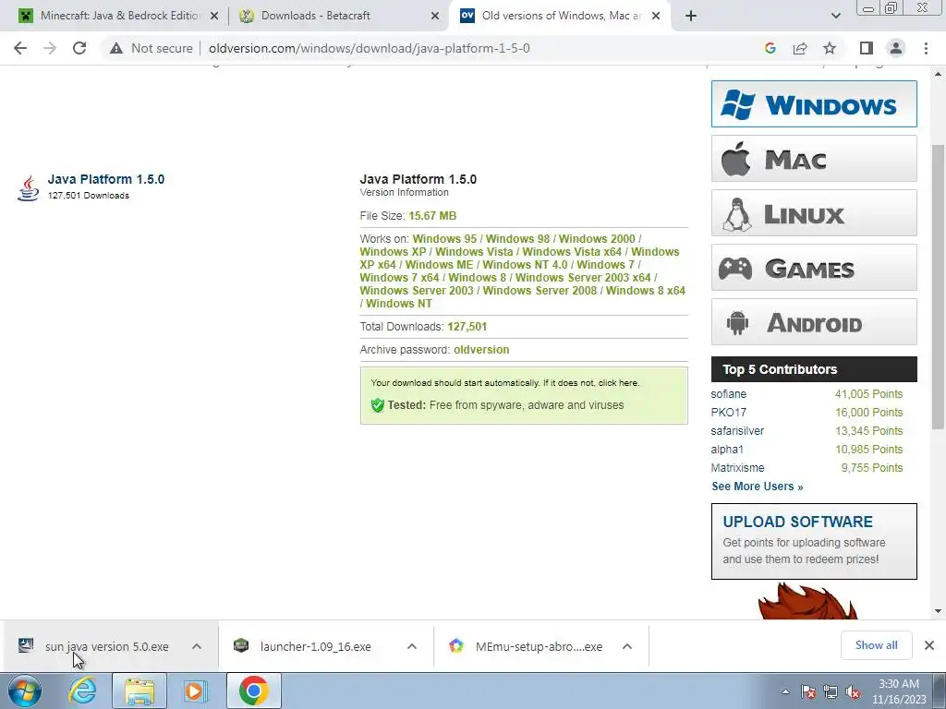Bookmark this page with the star
946x709 pixels.
pos(830,48)
